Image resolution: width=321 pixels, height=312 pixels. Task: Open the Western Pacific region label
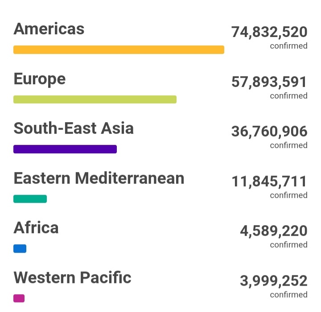pos(73,278)
